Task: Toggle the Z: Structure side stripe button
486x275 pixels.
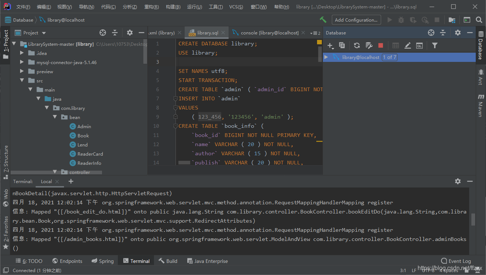Action: 5,162
